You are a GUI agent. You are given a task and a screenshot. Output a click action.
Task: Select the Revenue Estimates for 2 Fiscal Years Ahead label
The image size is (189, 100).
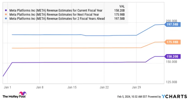tap(57, 19)
